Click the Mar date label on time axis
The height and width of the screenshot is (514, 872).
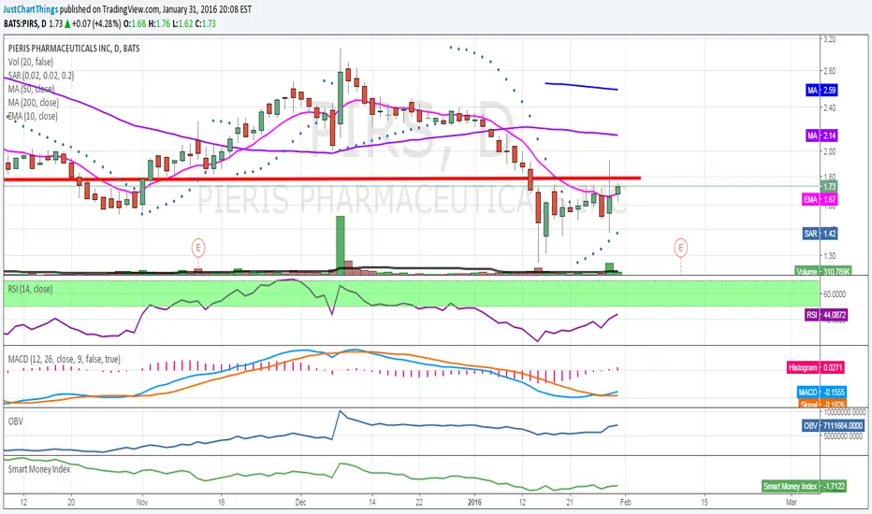coord(791,503)
